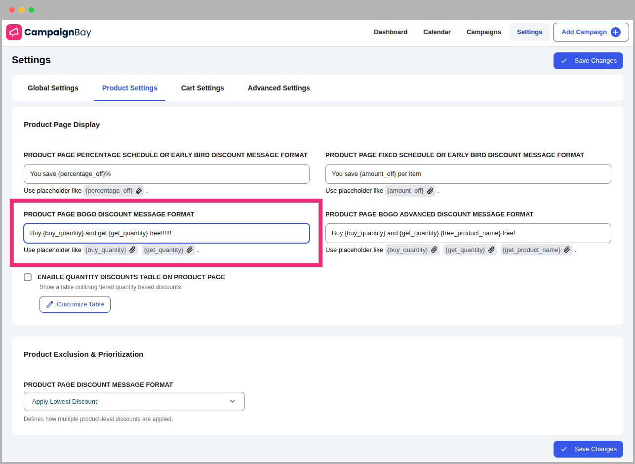This screenshot has height=464, width=635.
Task: Click the CampaignBay megaphone logo icon
Action: pos(14,32)
